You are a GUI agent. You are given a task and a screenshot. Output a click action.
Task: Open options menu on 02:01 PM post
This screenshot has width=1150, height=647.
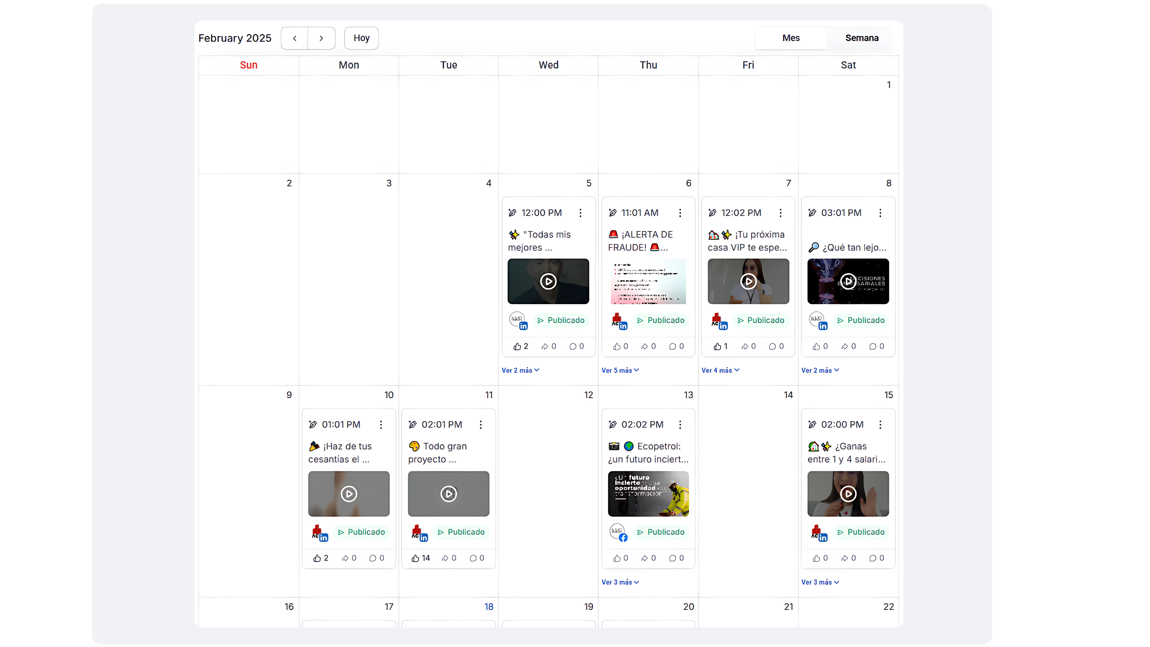click(481, 425)
